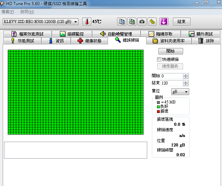
Task: Click the copy text to clipboard icon
Action: (121, 22)
